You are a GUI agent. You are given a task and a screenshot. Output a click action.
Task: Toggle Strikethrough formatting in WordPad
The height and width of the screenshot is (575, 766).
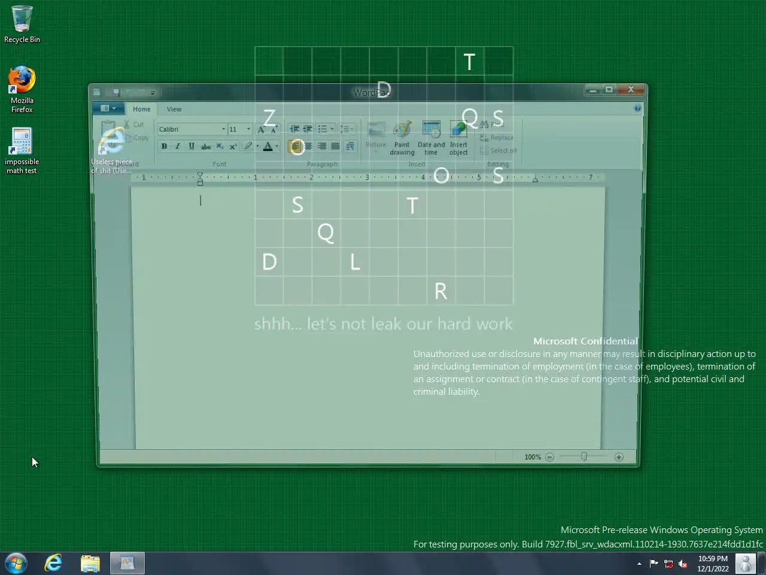coord(206,146)
